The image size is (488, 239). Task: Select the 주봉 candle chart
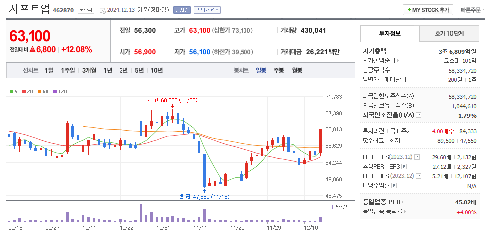pyautogui.click(x=279, y=70)
